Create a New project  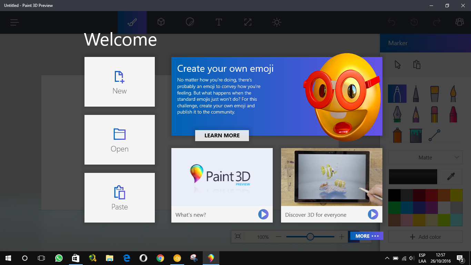click(x=119, y=82)
